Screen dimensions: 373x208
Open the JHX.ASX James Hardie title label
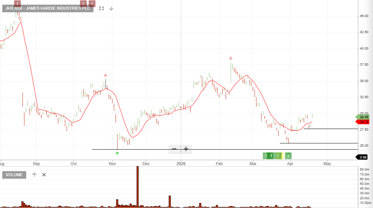(48, 8)
